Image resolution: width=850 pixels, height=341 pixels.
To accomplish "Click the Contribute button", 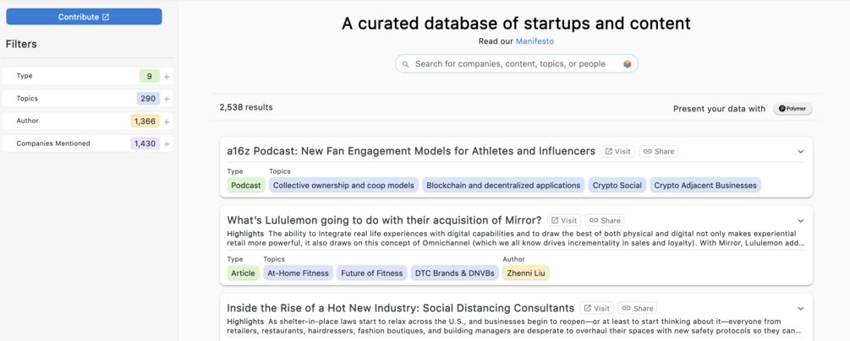I will click(84, 17).
